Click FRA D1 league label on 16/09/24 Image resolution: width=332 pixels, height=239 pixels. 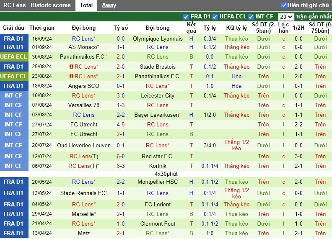click(x=13, y=39)
